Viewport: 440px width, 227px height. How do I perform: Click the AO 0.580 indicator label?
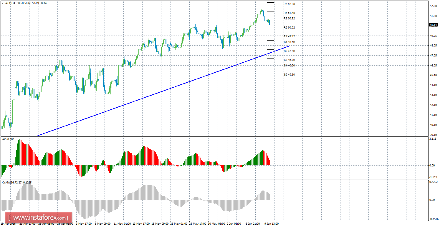pyautogui.click(x=8, y=139)
